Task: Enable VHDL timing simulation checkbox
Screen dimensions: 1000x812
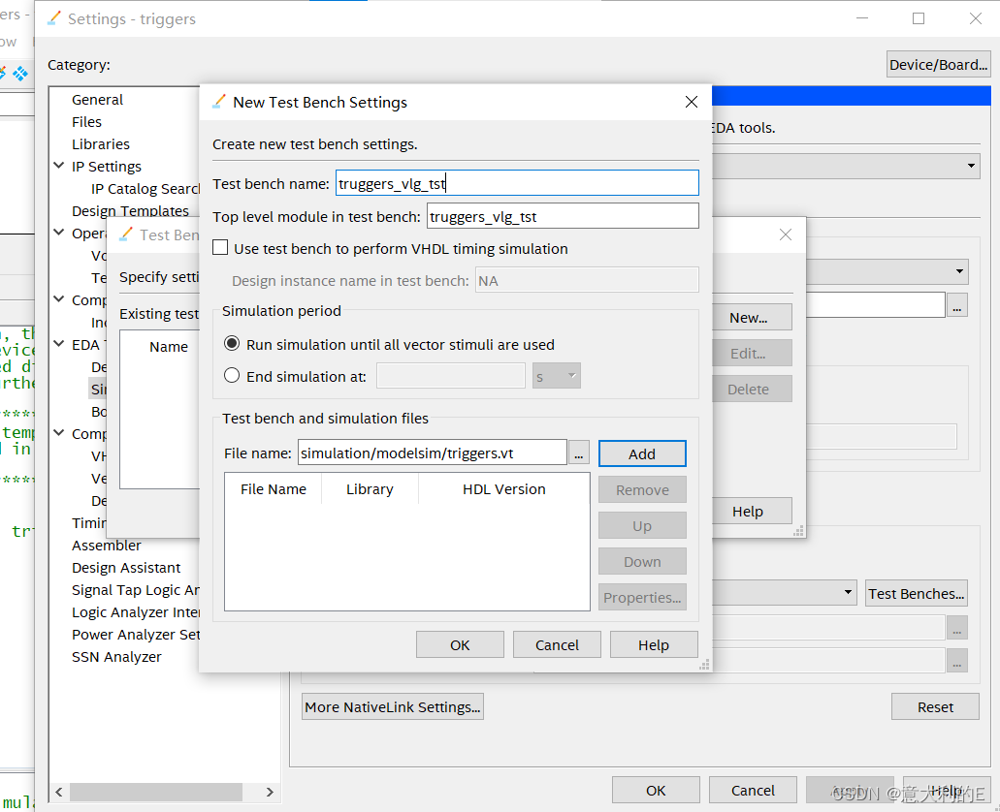Action: tap(220, 248)
